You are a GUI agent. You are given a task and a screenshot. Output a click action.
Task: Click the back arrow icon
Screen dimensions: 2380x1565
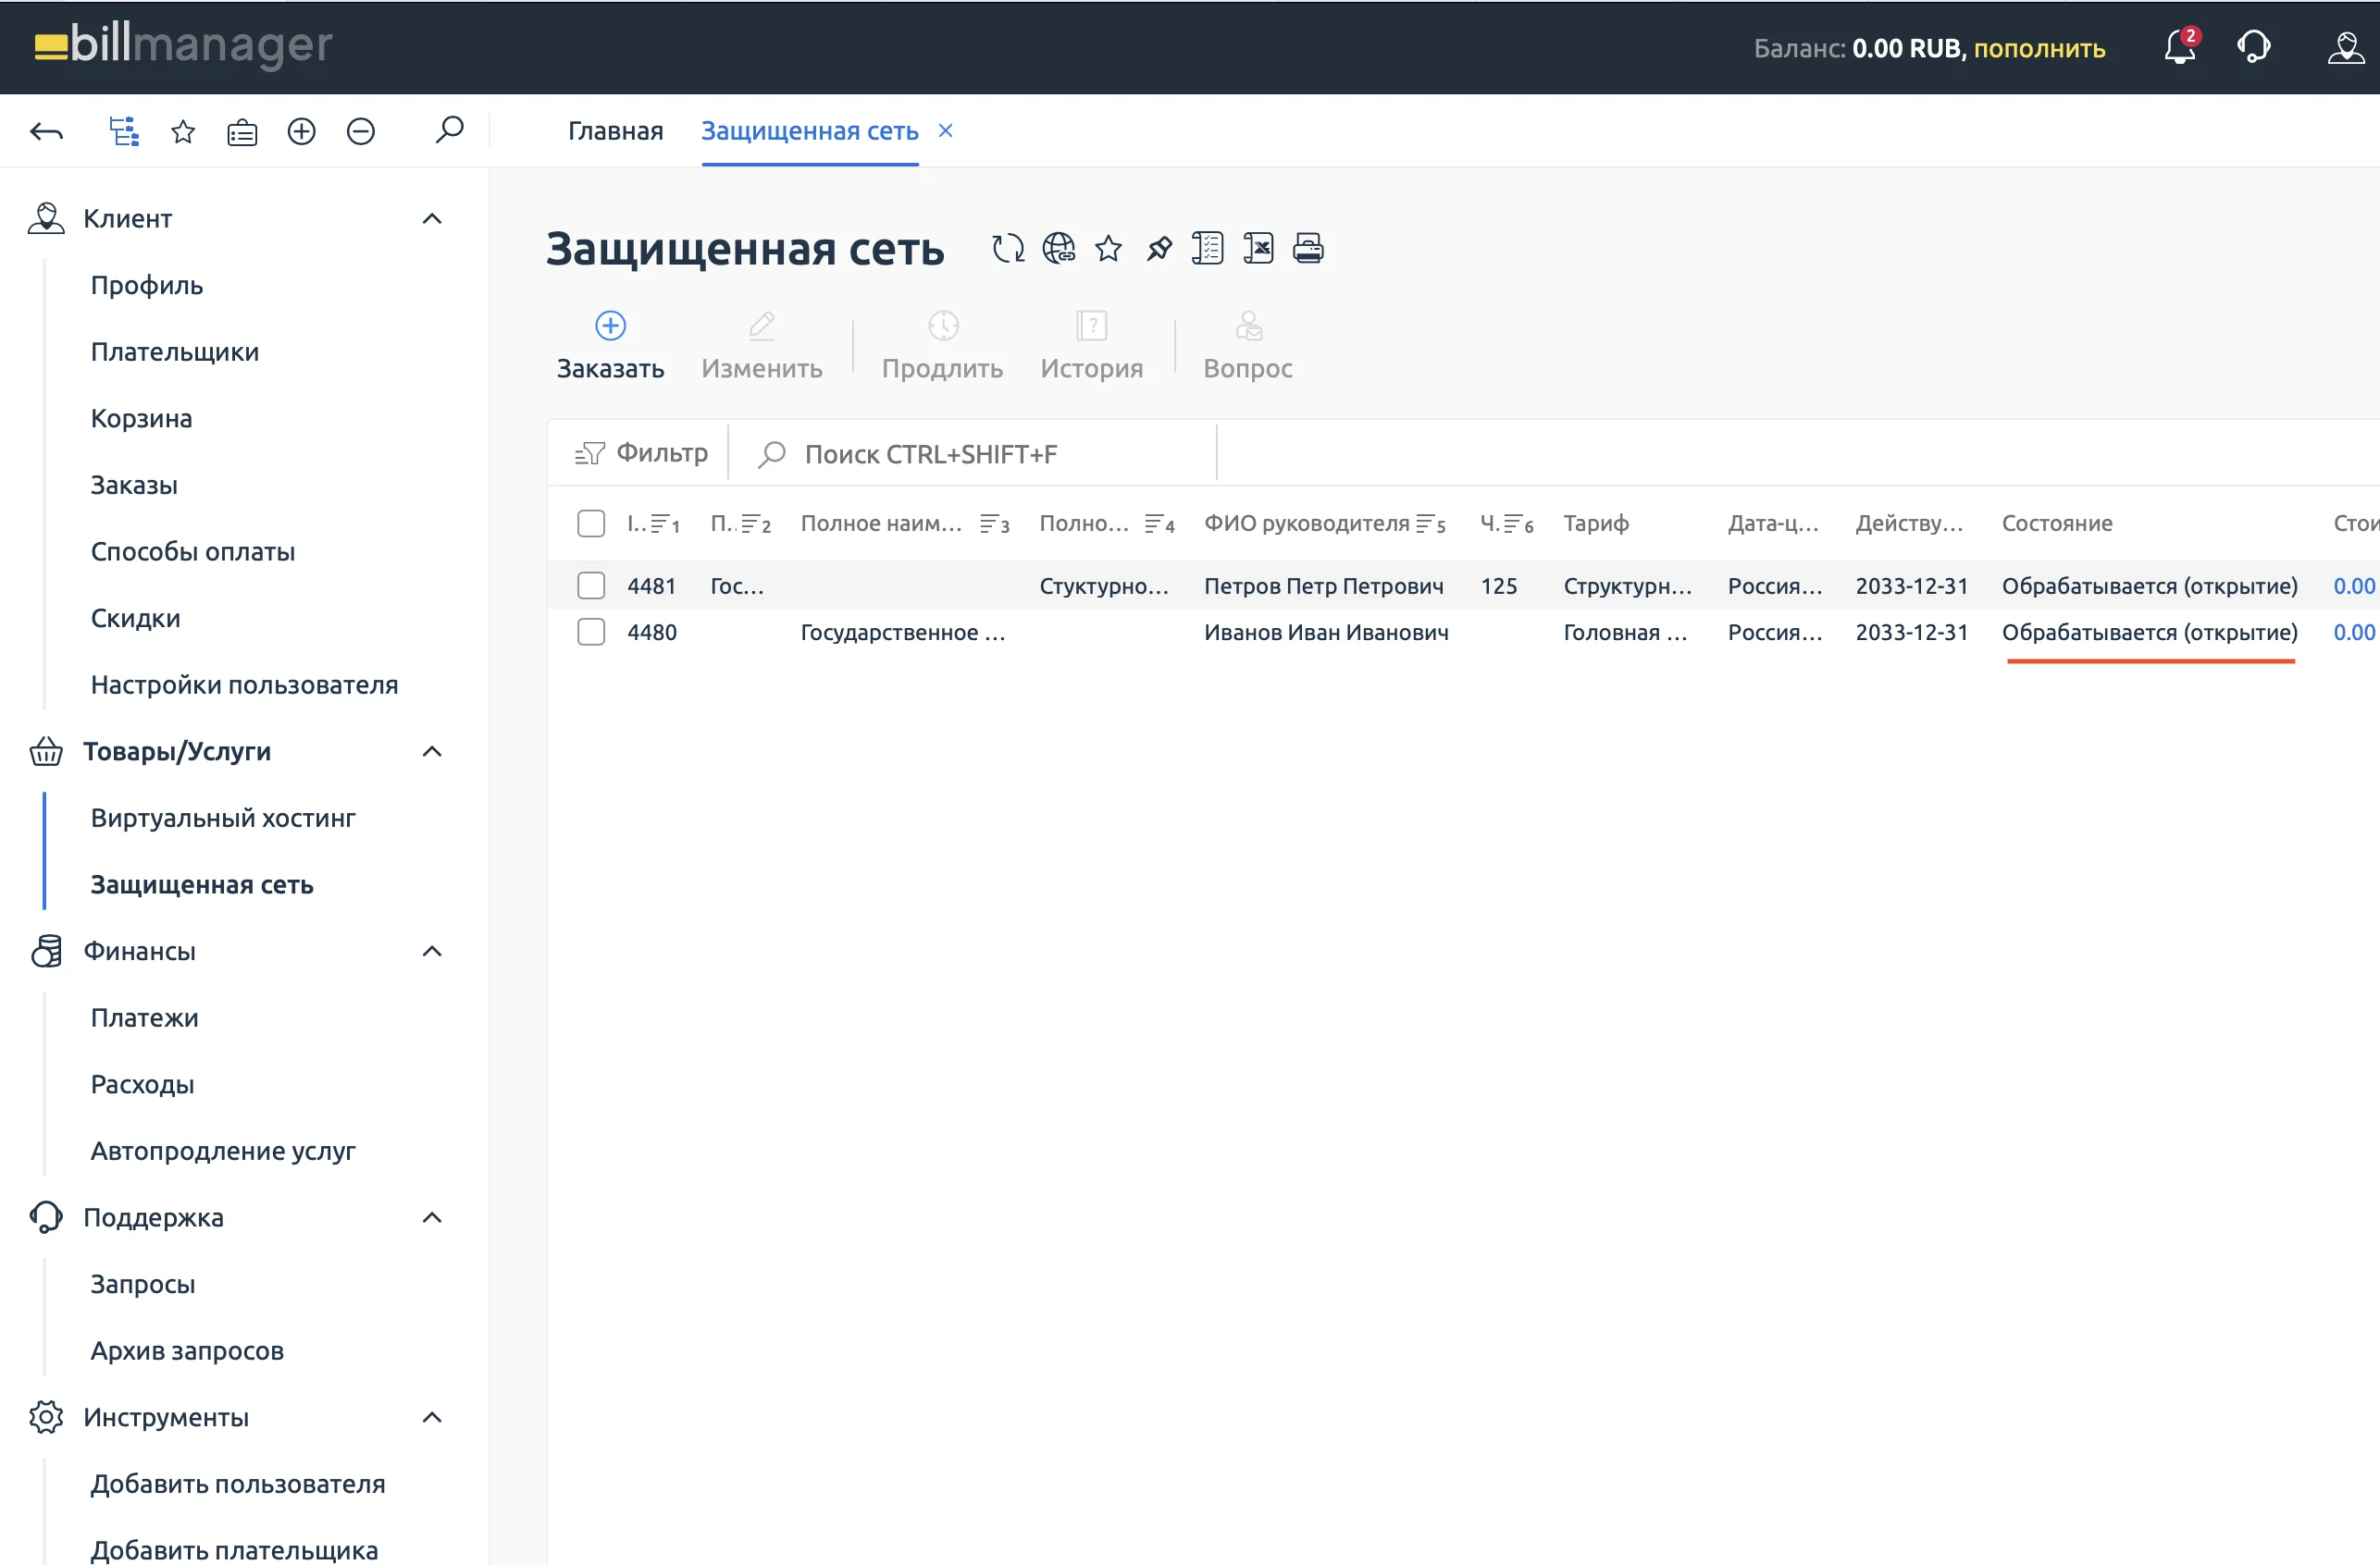(x=47, y=131)
